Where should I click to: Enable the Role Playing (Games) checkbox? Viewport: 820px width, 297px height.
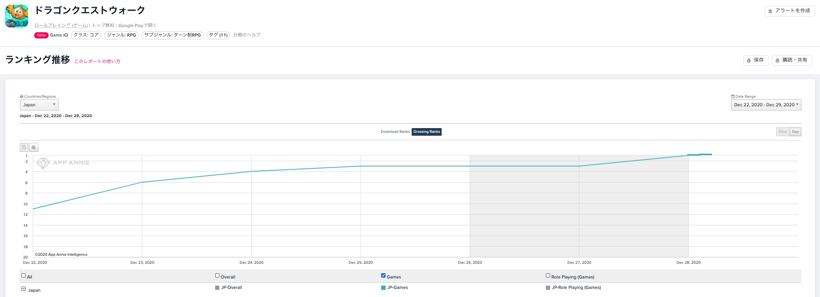(548, 275)
